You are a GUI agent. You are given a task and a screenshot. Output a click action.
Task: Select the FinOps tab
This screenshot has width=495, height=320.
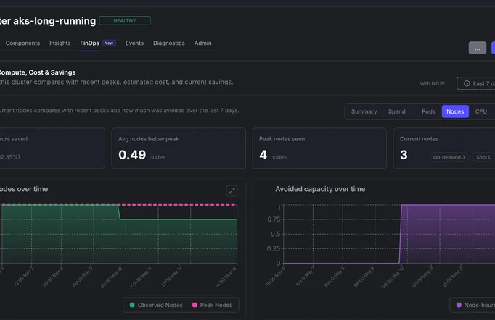[x=90, y=43]
